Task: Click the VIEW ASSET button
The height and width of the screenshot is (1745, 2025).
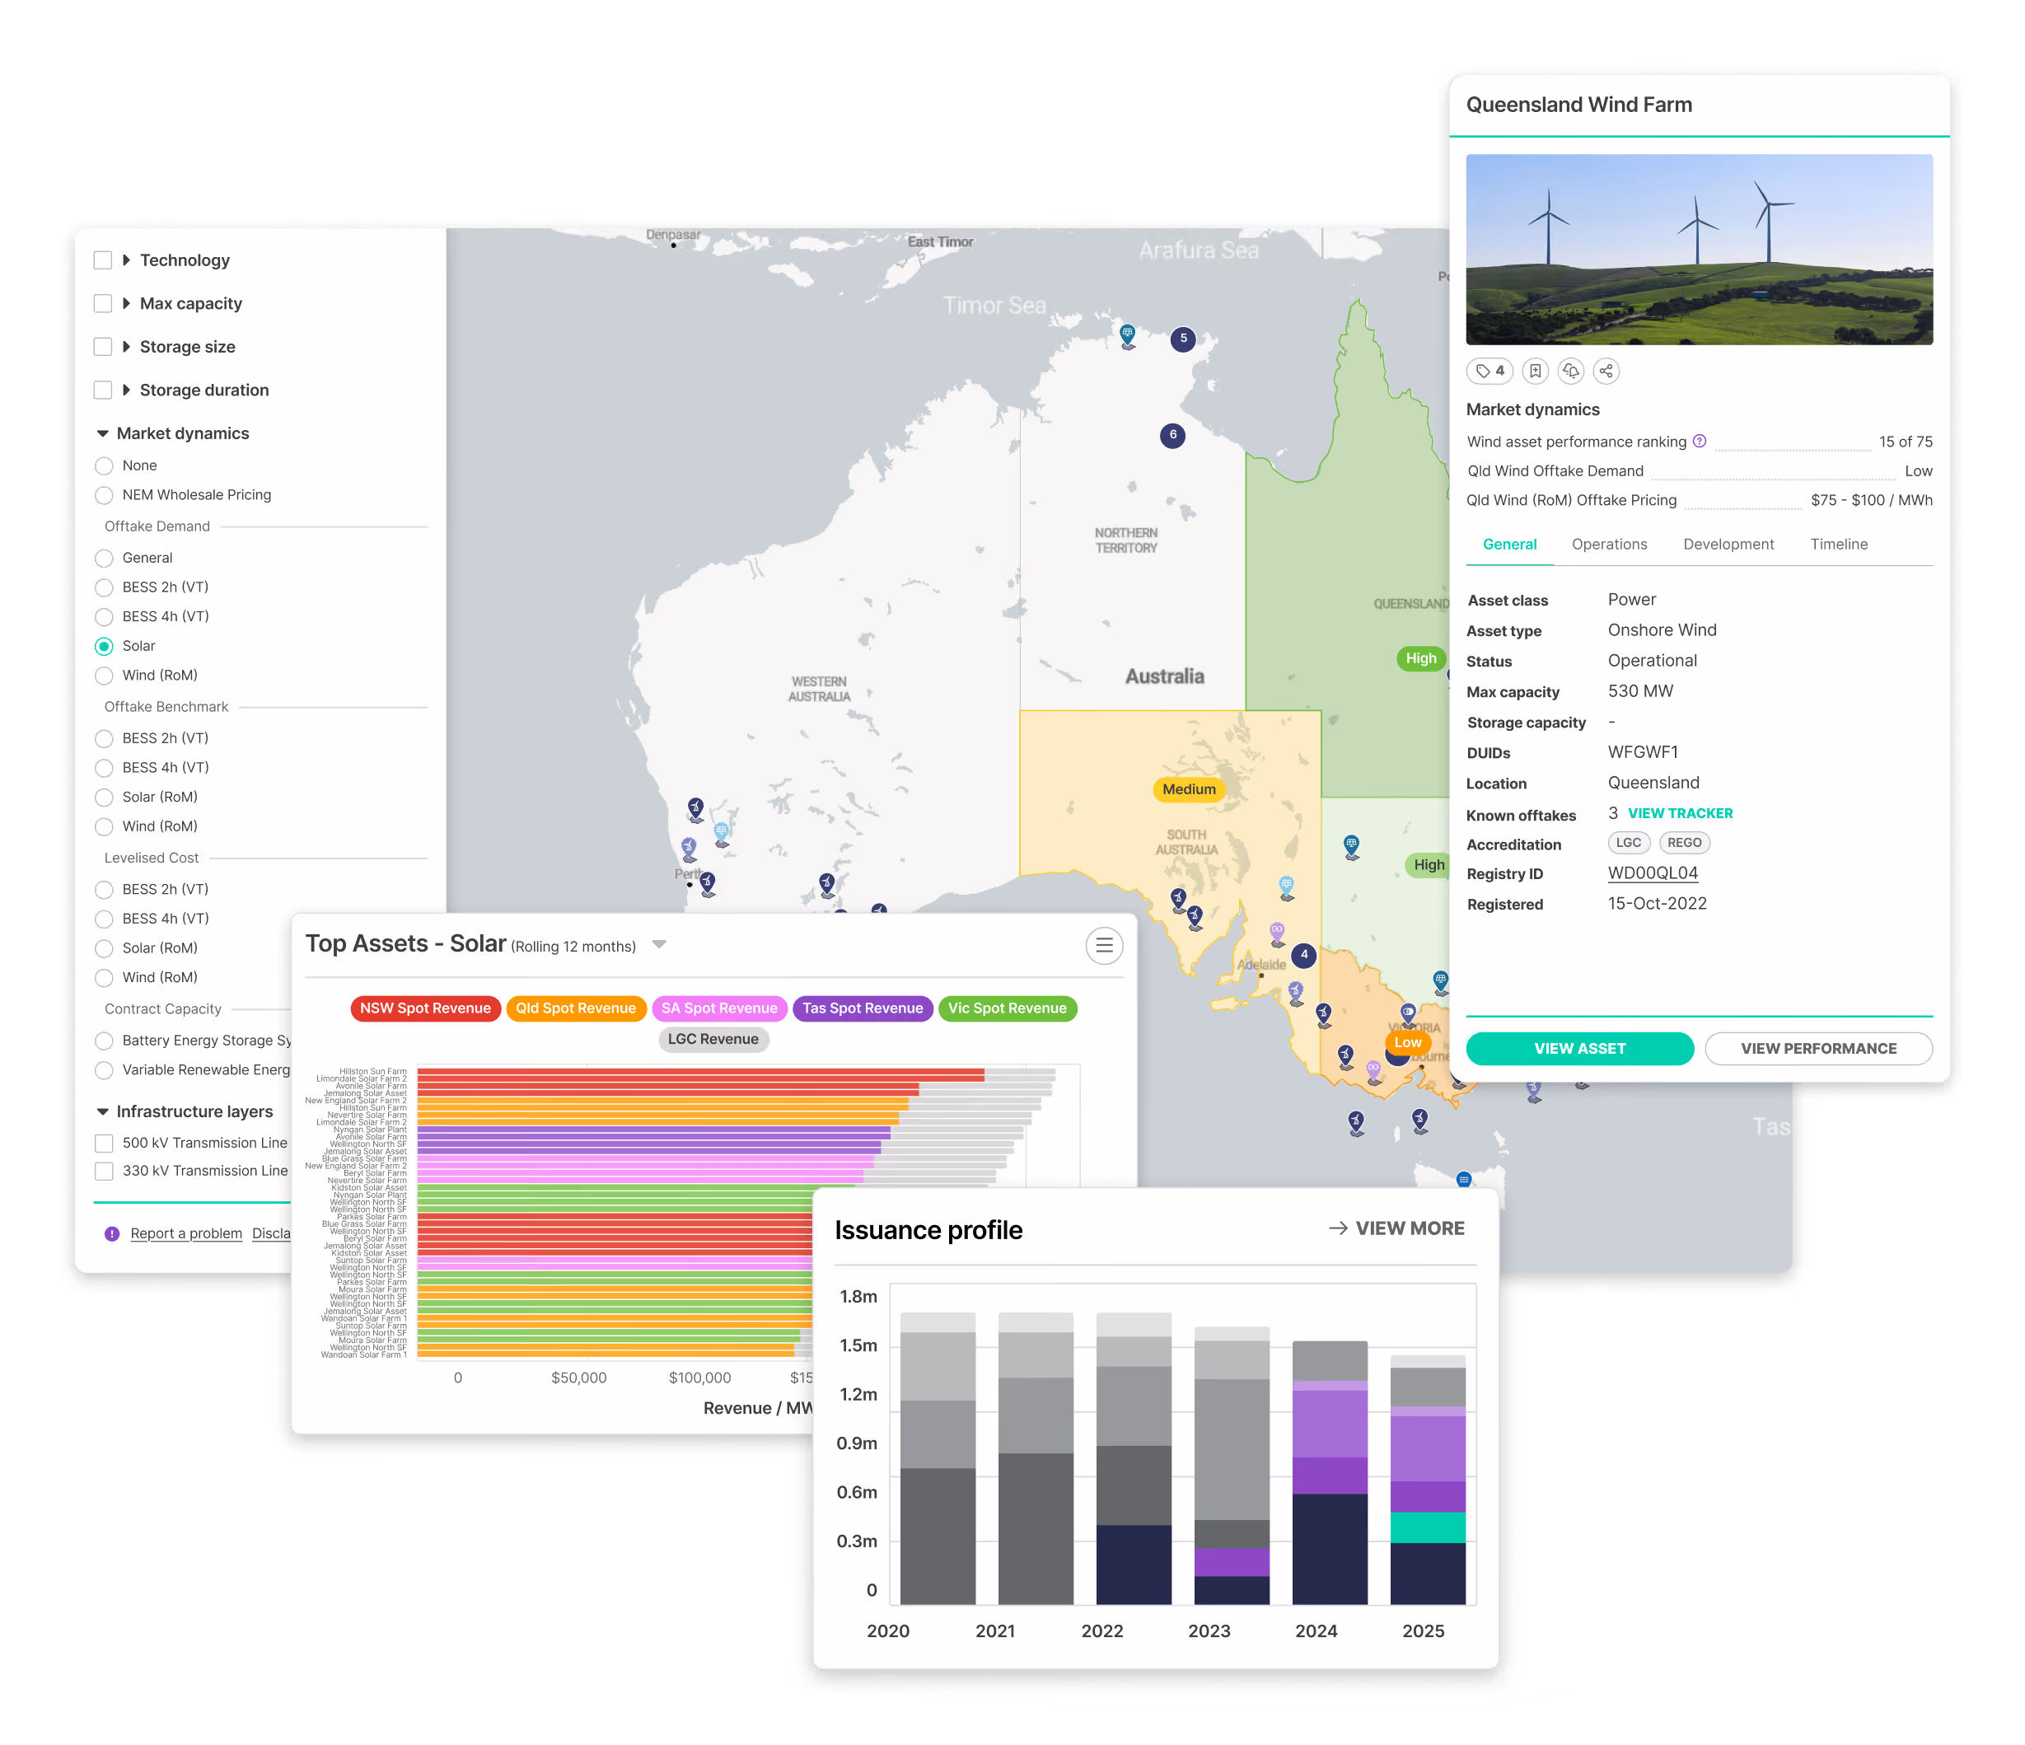Action: pos(1579,1048)
